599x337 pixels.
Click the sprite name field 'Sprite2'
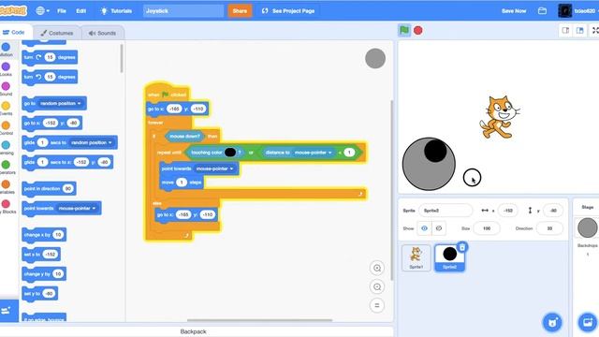[x=446, y=211]
